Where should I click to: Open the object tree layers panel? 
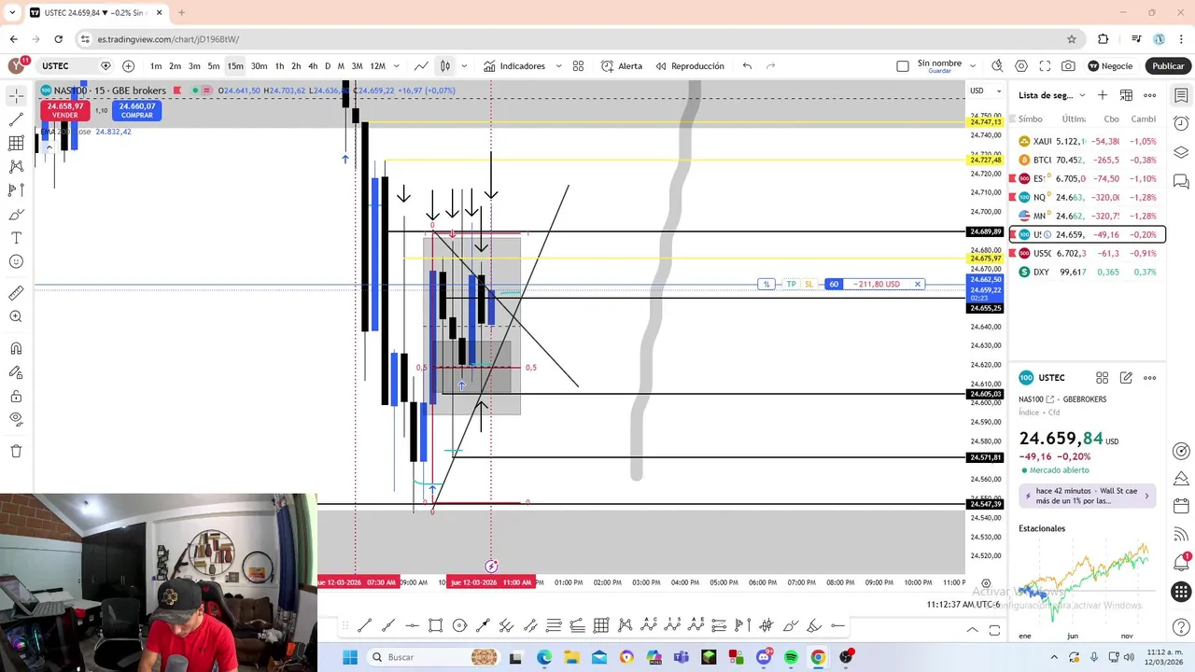1181,152
